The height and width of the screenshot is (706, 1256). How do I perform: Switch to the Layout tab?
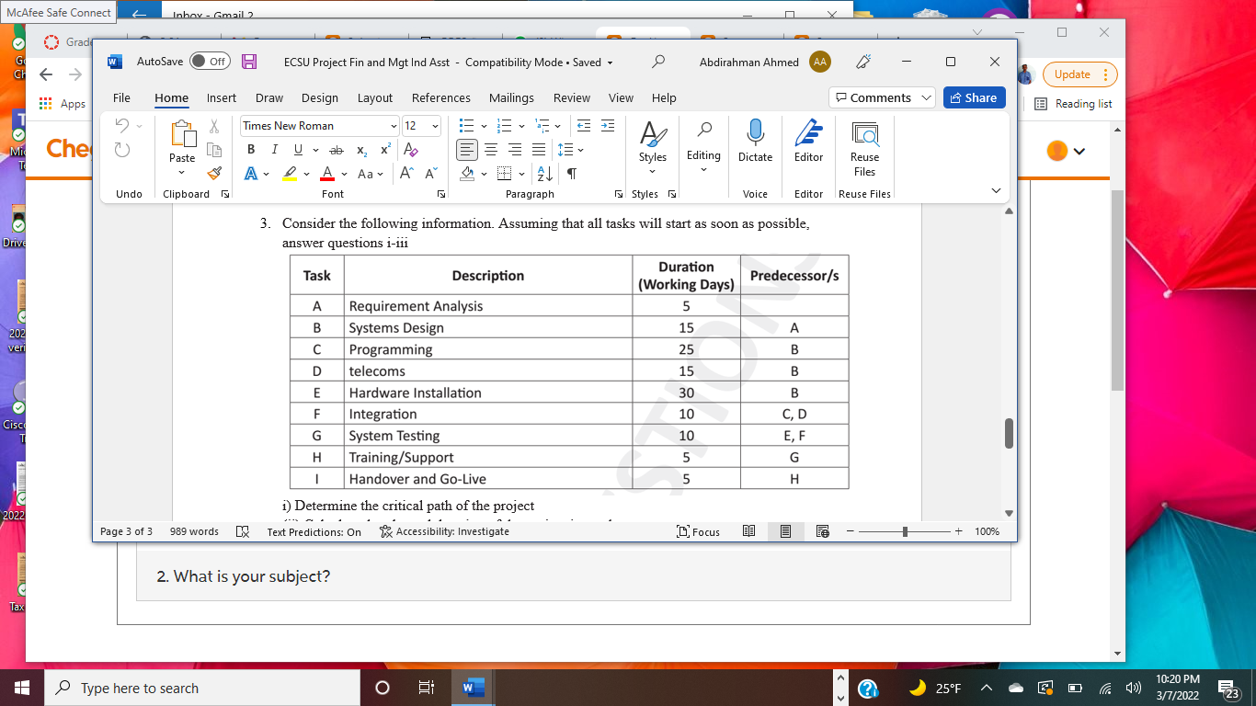375,97
